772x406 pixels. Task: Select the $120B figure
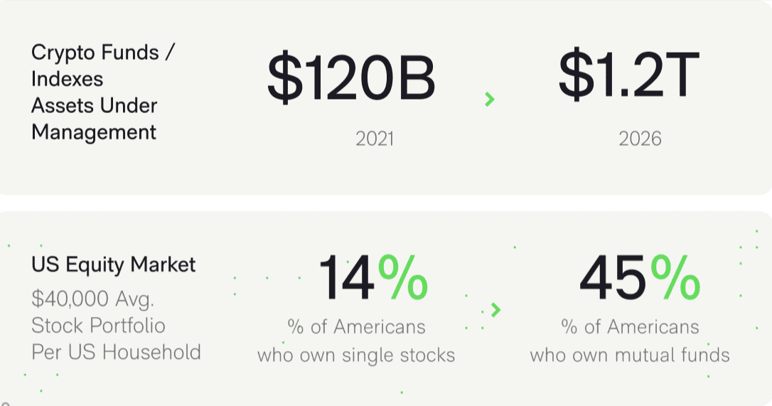[352, 78]
